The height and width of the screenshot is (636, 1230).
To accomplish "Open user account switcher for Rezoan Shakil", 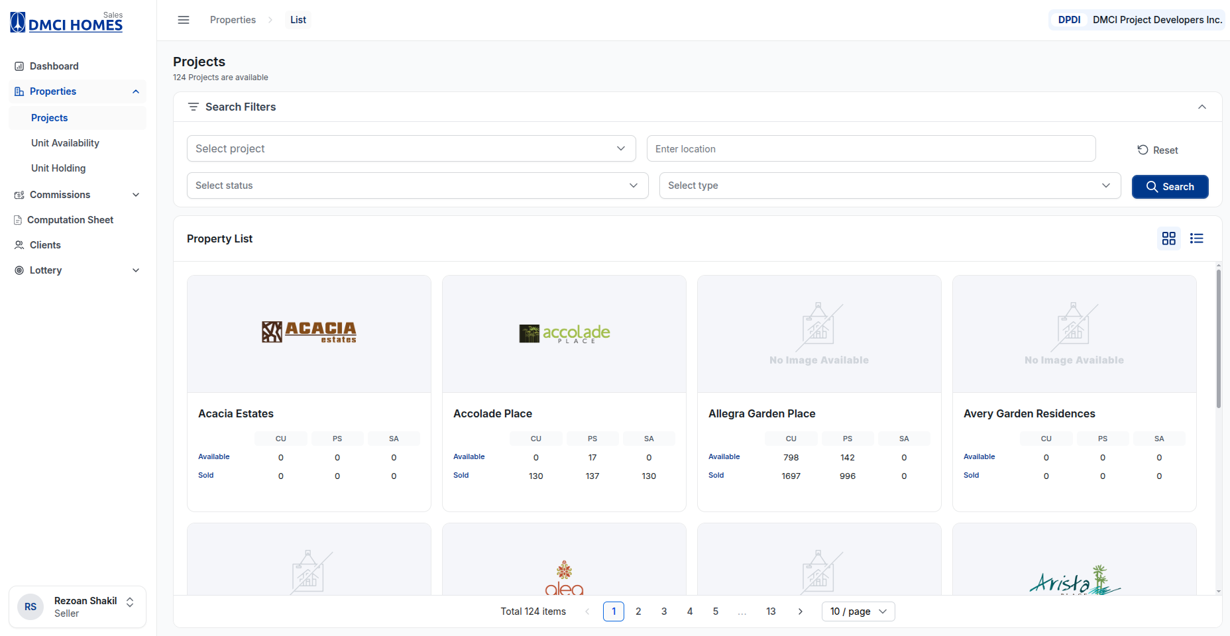I will tap(130, 602).
